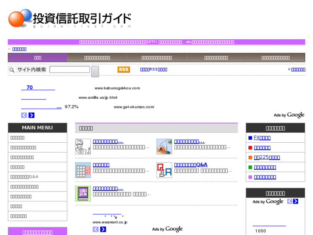
Task: Open the ad link next to 97.2%
Action: [41, 107]
